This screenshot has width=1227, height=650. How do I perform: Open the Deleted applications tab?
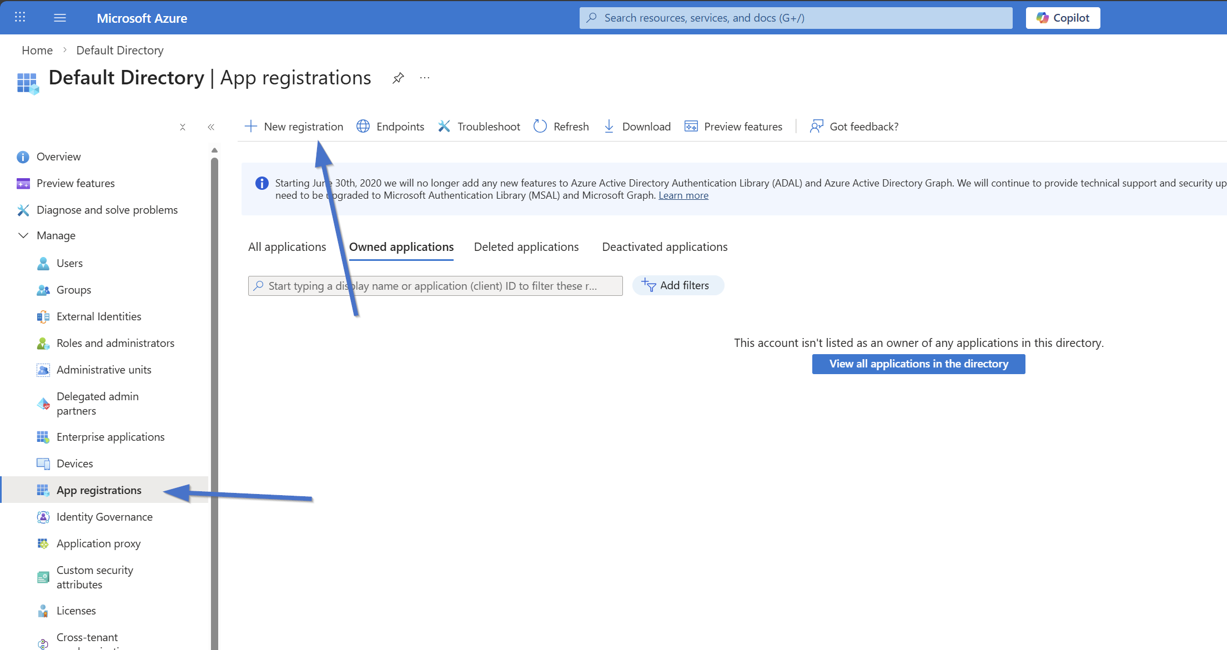pos(526,247)
